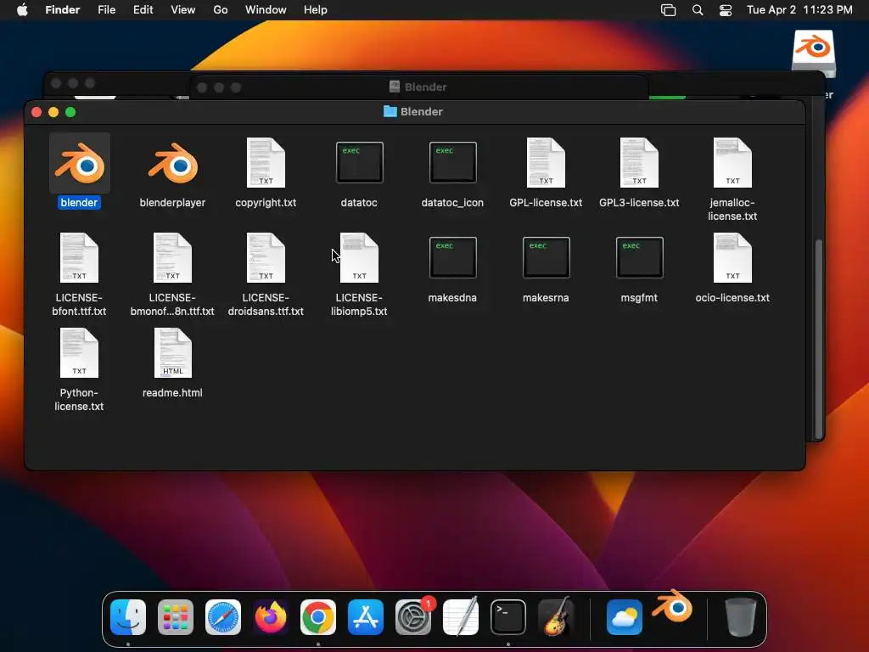Viewport: 869px width, 652px height.
Task: Click the Blender icon in the Dock
Action: point(672,606)
